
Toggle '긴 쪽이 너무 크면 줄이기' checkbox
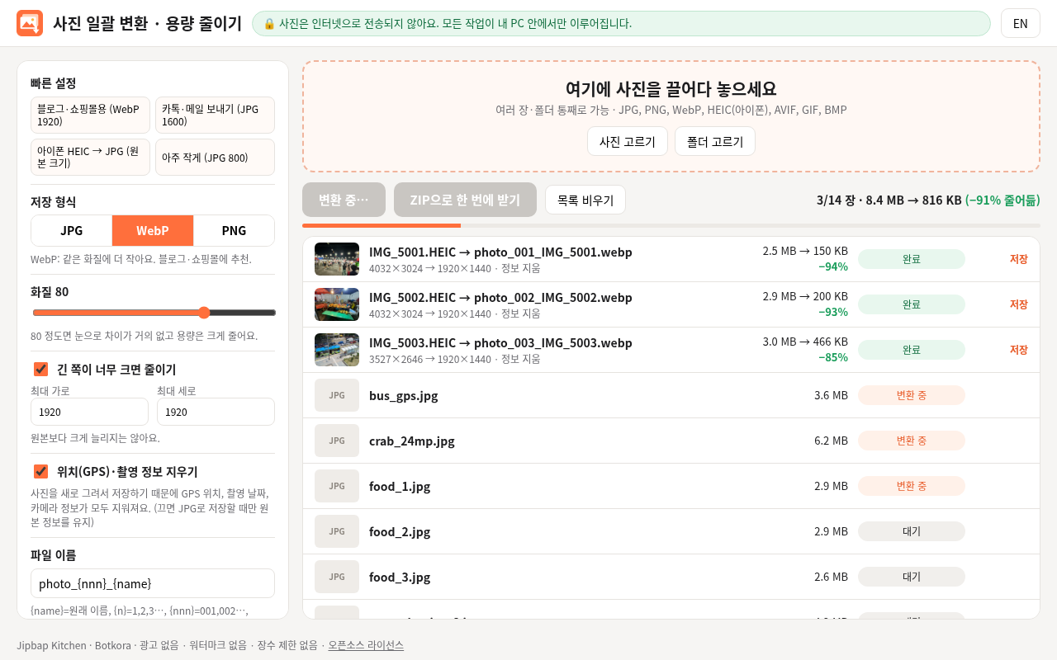tap(40, 369)
